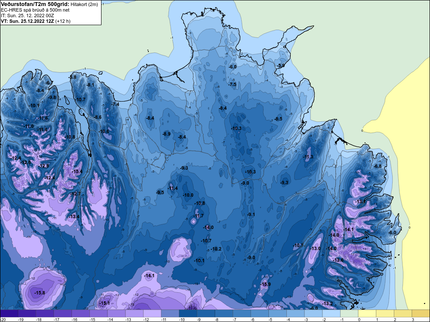430x322 pixels.
Task: Select the -15.4 temperature label
Action: click(77, 171)
